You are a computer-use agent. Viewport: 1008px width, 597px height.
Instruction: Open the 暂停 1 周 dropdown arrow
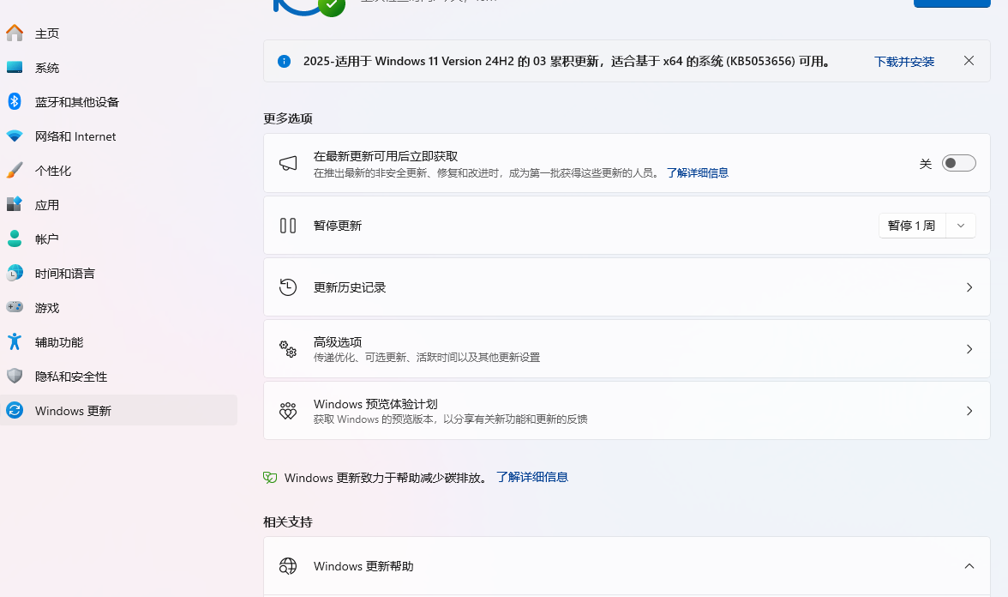960,226
